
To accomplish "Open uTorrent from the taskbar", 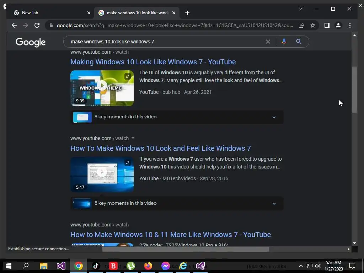I will pyautogui.click(x=131, y=266).
